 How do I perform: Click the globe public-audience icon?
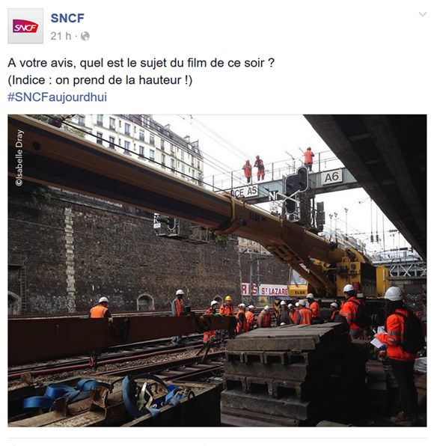click(x=85, y=36)
